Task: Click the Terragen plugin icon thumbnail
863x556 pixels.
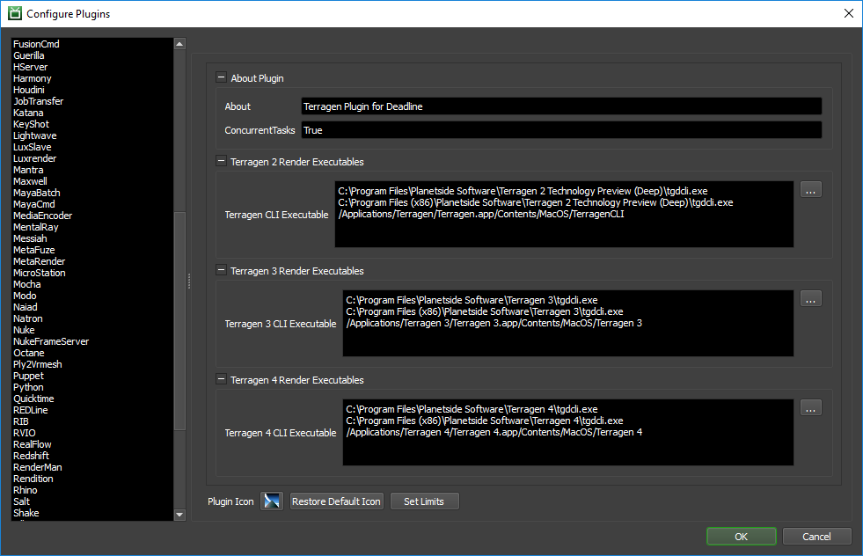Action: click(271, 501)
